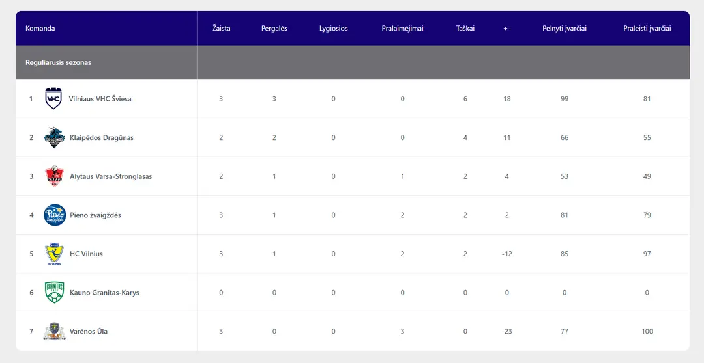Click goal difference 11 for Dragūnas
Image resolution: width=704 pixels, height=363 pixels.
click(x=507, y=137)
